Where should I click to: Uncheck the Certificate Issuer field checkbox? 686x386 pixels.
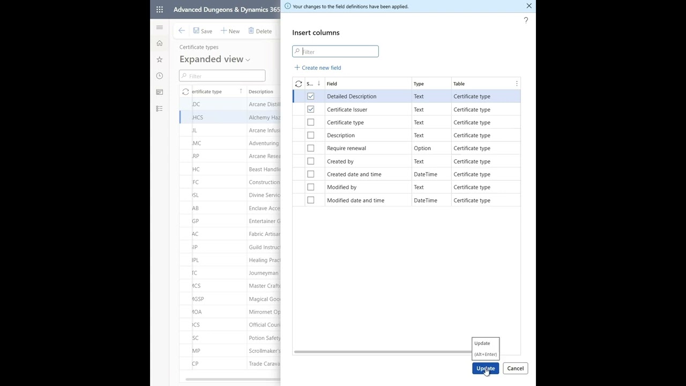[311, 109]
